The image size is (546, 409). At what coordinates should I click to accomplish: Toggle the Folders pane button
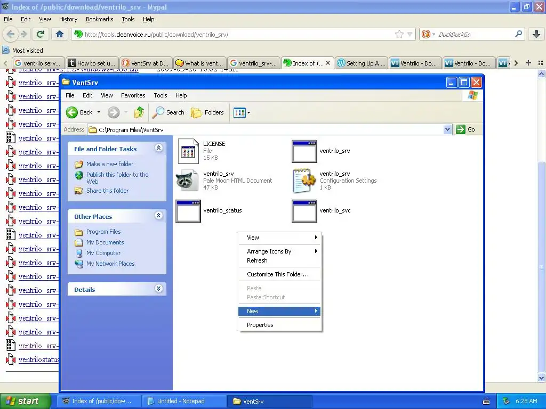point(207,112)
